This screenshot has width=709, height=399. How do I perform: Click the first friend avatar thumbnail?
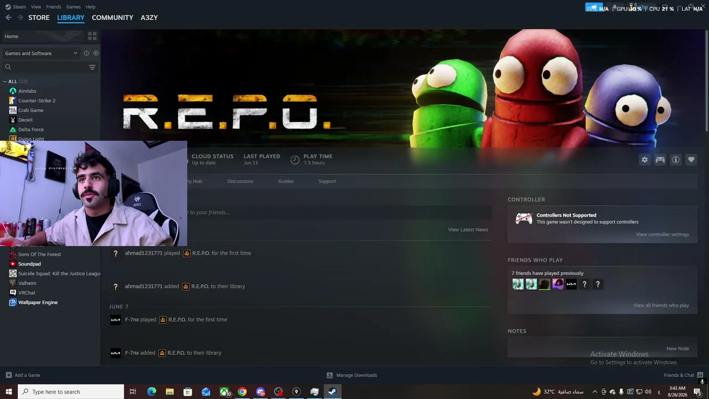click(518, 284)
